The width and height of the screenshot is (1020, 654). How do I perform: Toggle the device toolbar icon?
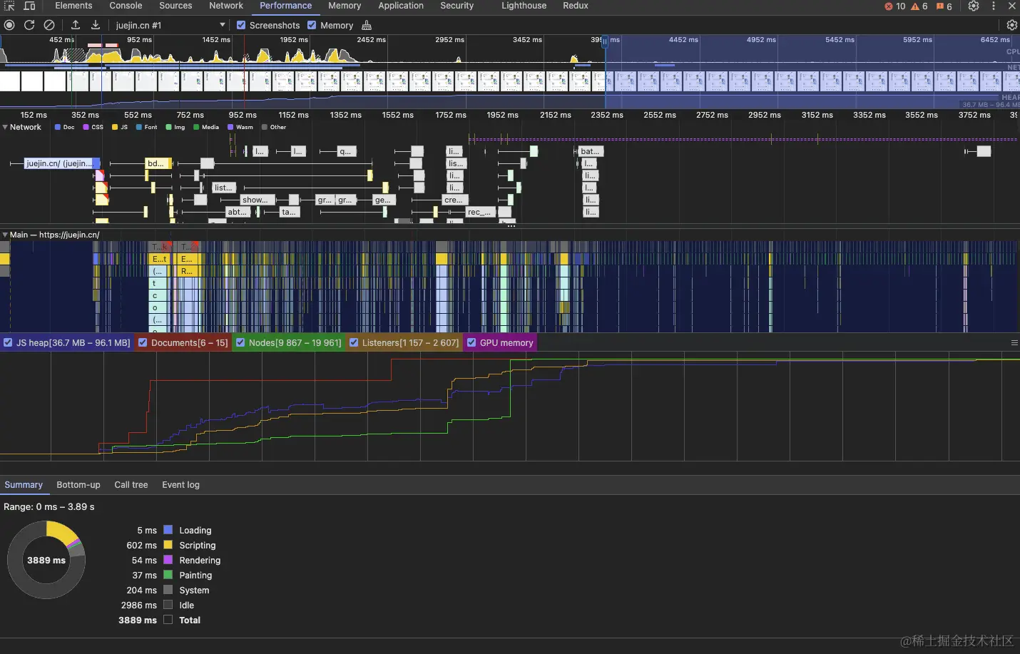[30, 6]
